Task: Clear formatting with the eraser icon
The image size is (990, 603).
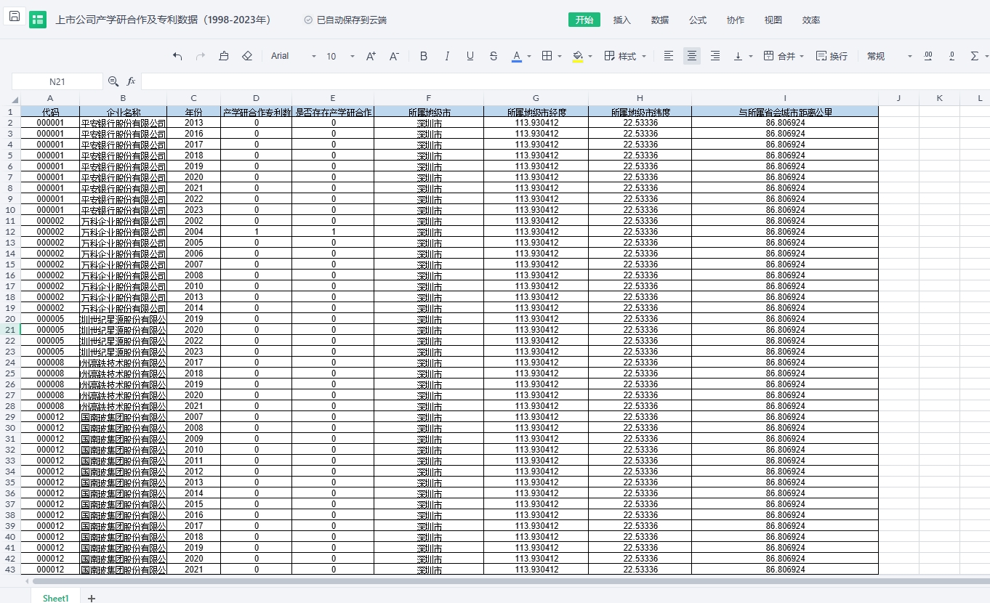Action: [247, 56]
